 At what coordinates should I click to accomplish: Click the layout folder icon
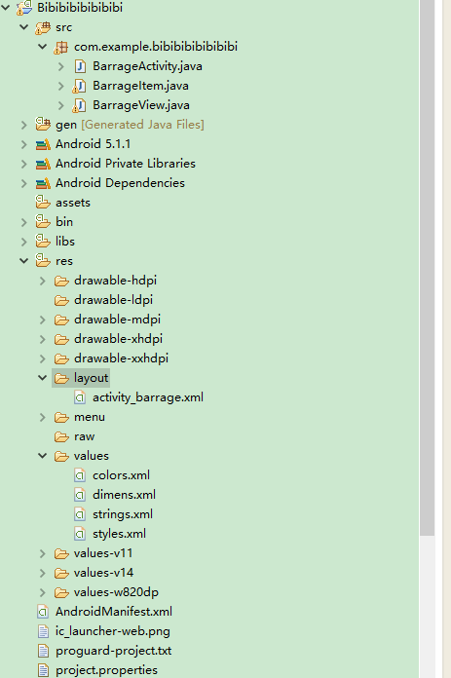click(61, 379)
